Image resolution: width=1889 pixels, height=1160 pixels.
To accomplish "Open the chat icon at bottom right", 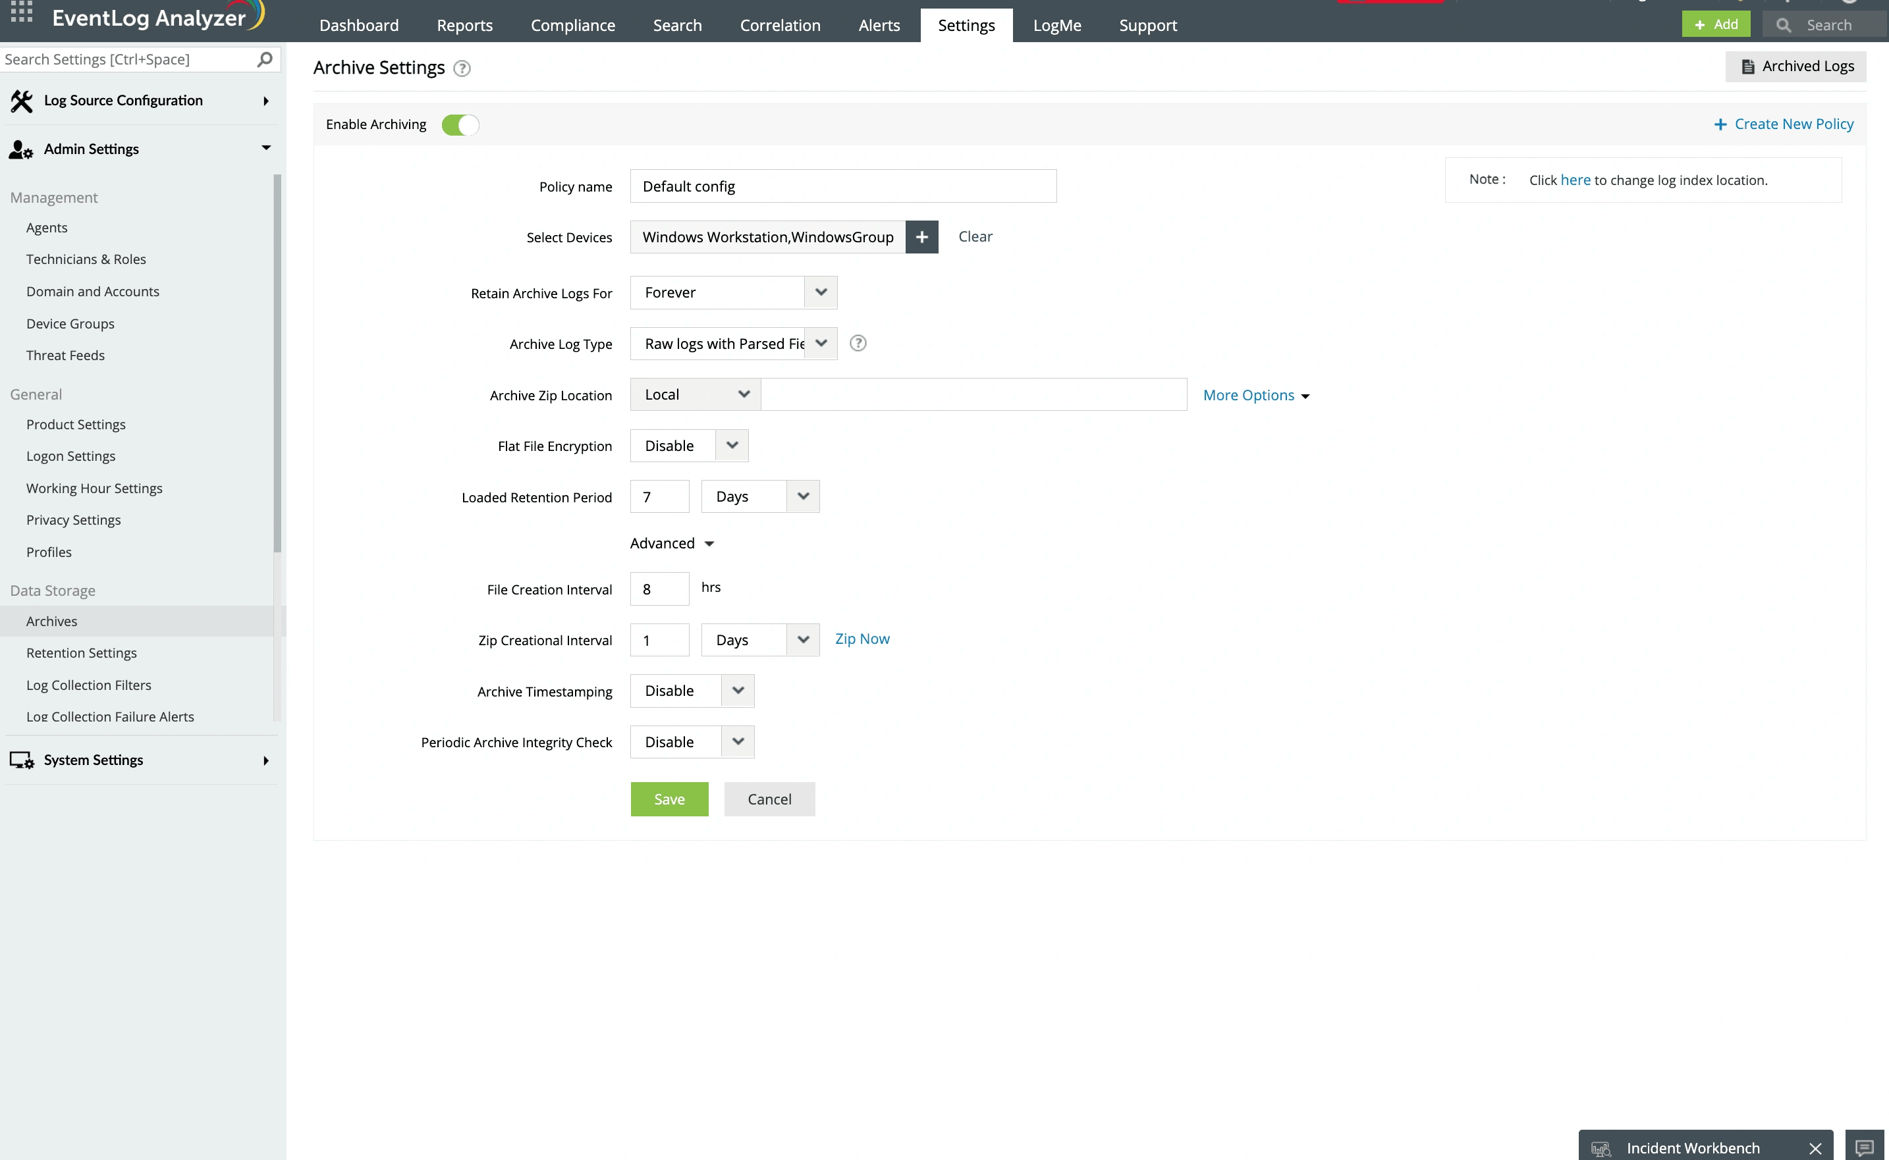I will point(1864,1147).
